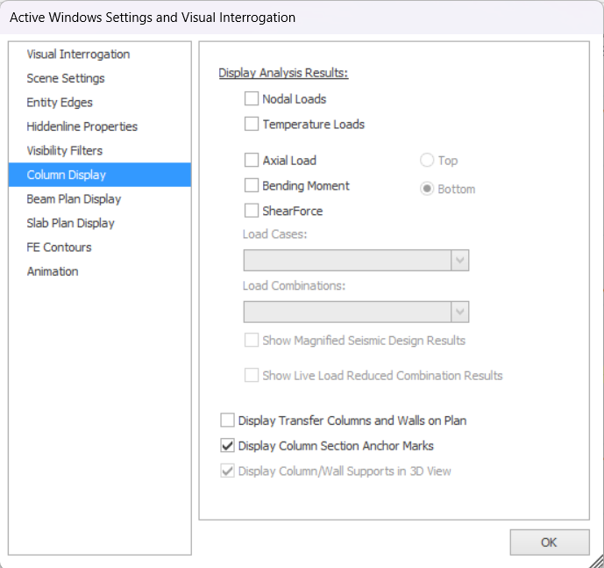
Task: Open the Visual Interrogation settings page
Action: (x=78, y=54)
